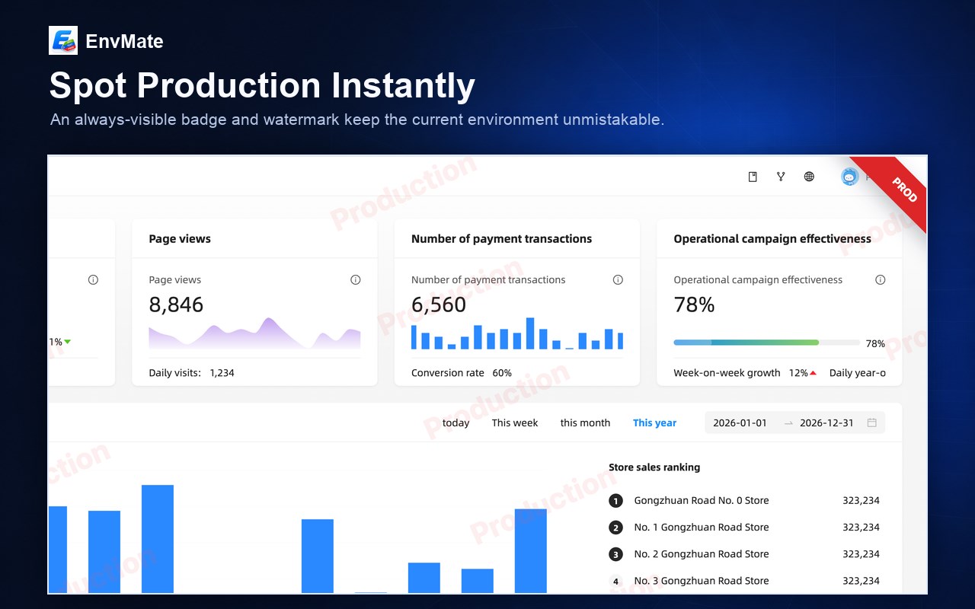The image size is (975, 609).
Task: Open the calendar icon in date range
Action: tap(872, 422)
